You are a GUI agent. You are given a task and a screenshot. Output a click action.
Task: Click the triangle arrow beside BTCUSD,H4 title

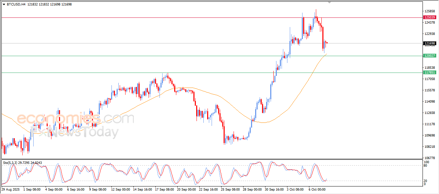(x=4, y=4)
